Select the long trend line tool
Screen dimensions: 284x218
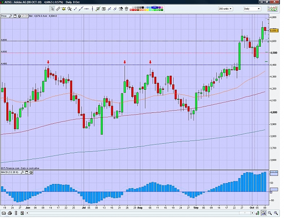tap(81, 9)
